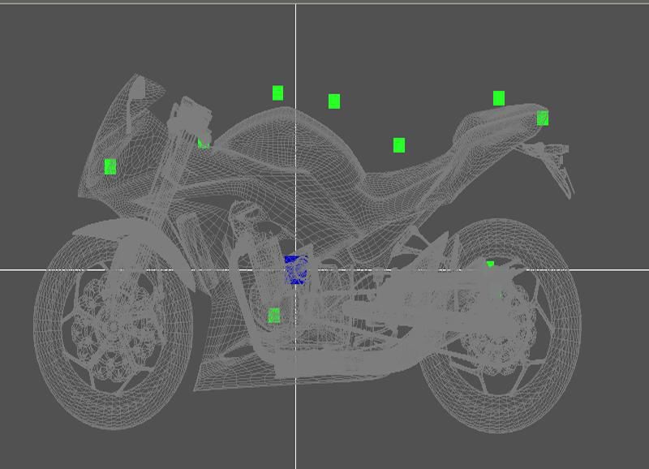Select the green marker on the front fairing
Image resolution: width=649 pixels, height=469 pixels.
coord(110,167)
